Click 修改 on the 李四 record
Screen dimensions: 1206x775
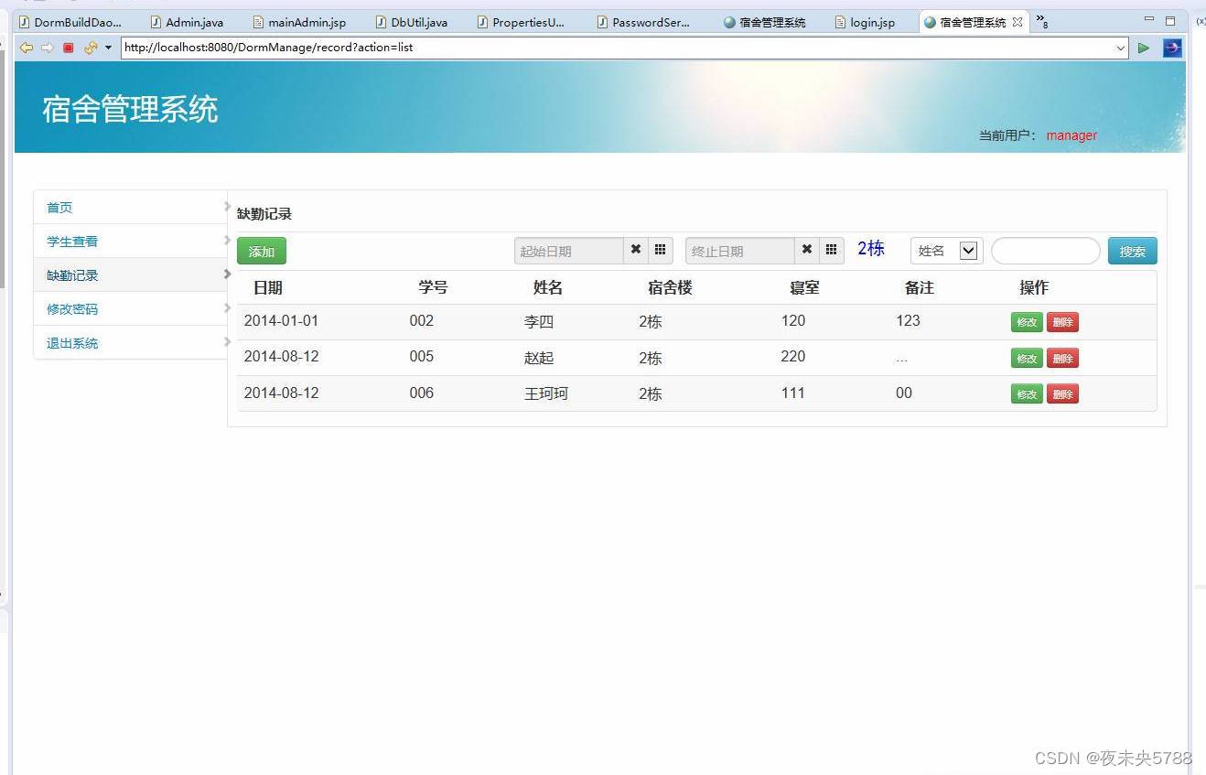(1026, 321)
